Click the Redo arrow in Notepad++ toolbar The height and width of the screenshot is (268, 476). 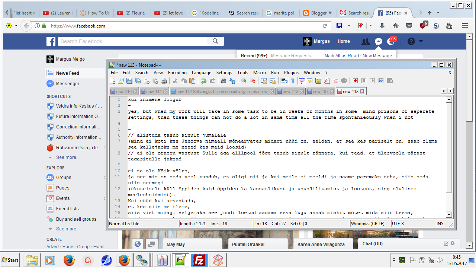212,81
